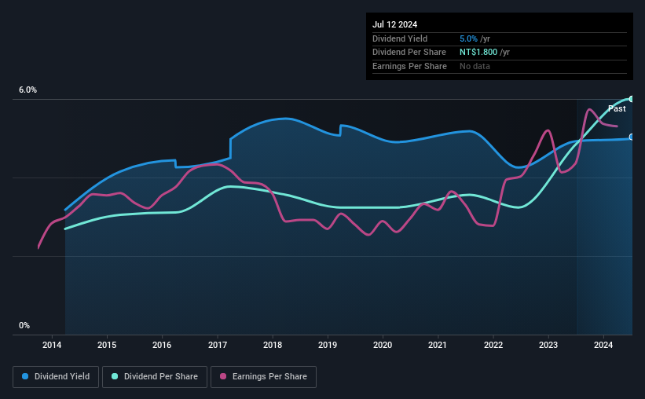Click the teal Dividend Per Share dot

point(115,376)
